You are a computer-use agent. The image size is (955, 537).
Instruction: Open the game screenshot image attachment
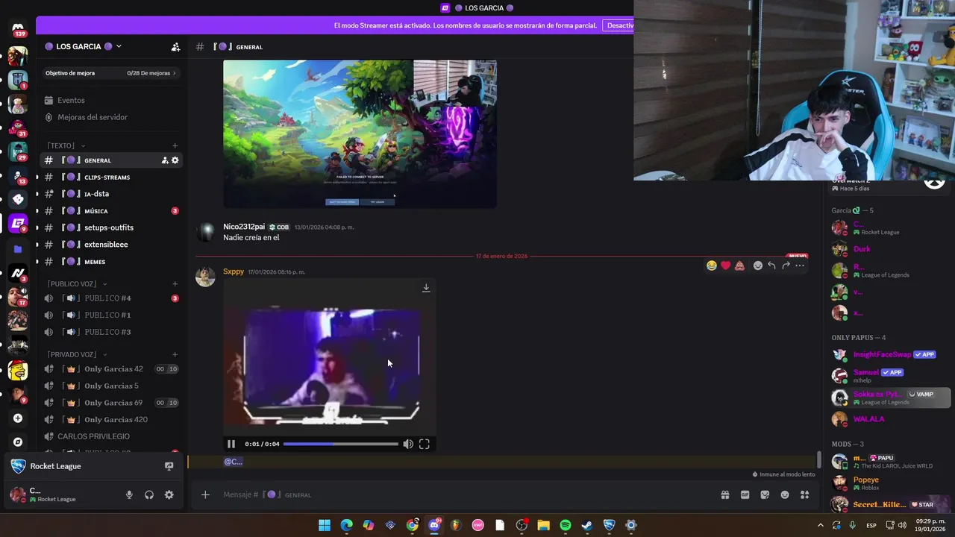coord(360,134)
